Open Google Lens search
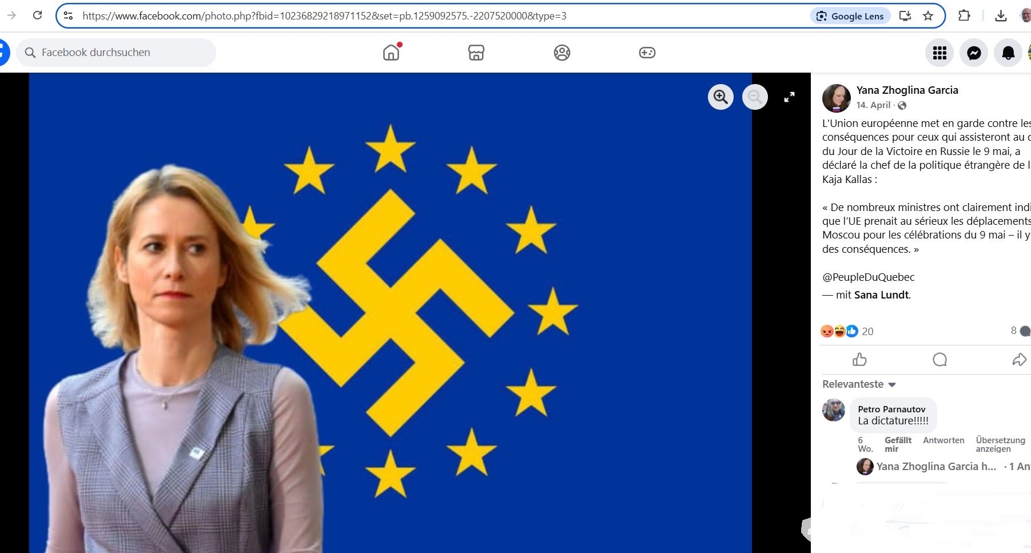Image resolution: width=1031 pixels, height=553 pixels. click(850, 16)
